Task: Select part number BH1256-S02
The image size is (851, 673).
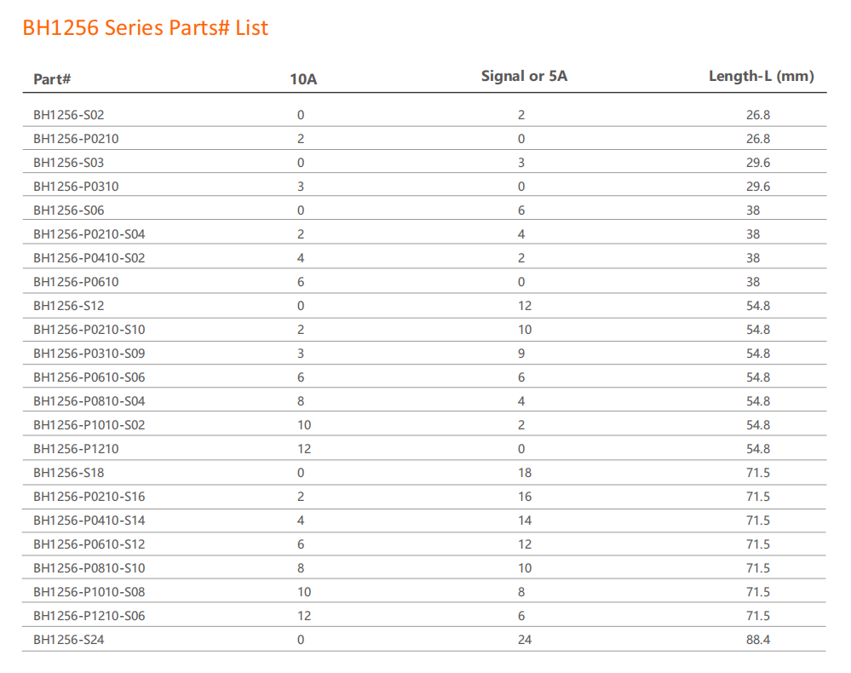Action: coord(69,115)
